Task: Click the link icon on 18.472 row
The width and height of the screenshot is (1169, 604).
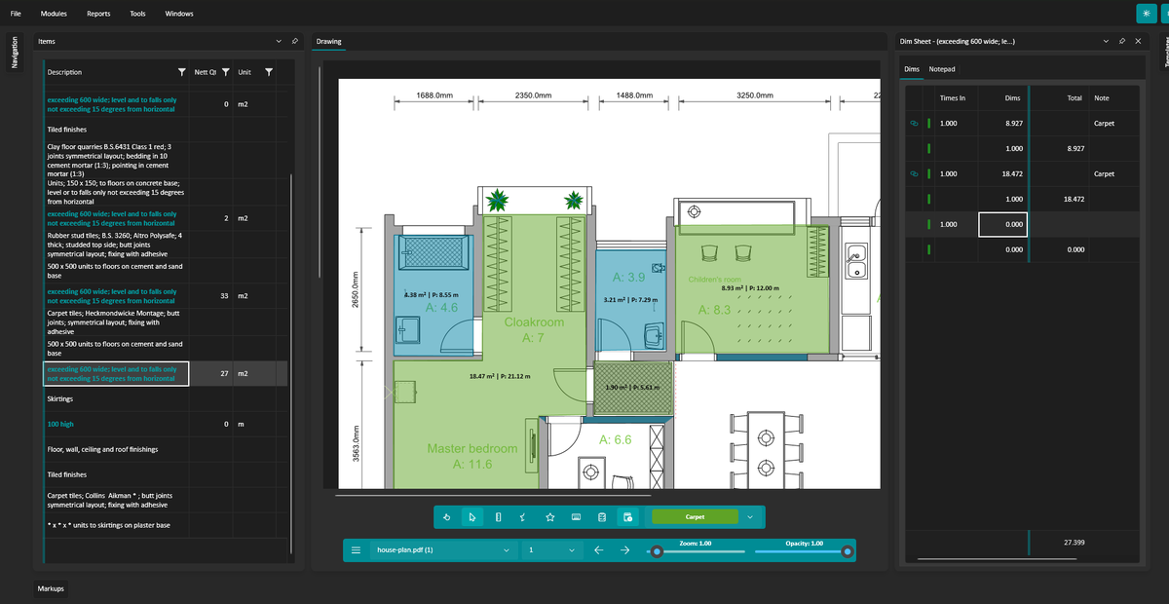Action: click(915, 173)
